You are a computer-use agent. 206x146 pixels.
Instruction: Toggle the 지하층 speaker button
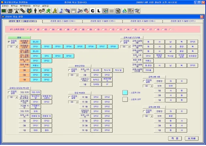148,70
